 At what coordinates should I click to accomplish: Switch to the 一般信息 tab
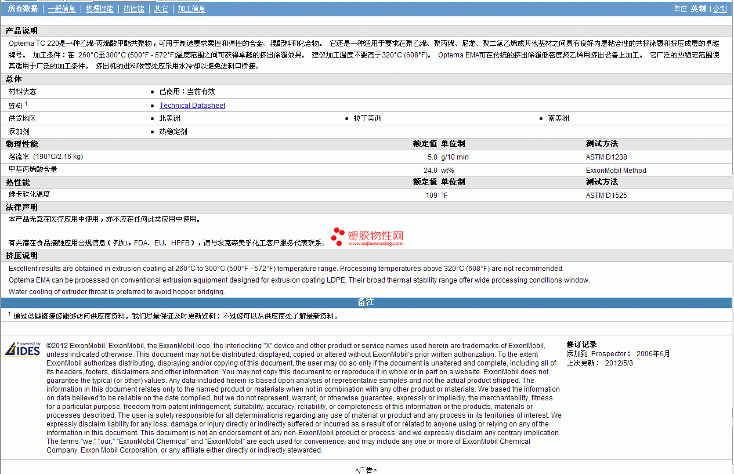(x=62, y=9)
